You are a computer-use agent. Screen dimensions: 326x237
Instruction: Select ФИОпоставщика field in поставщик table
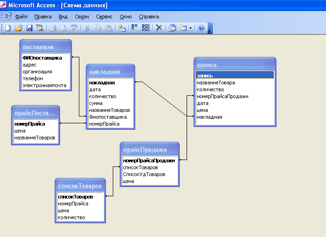[46, 58]
